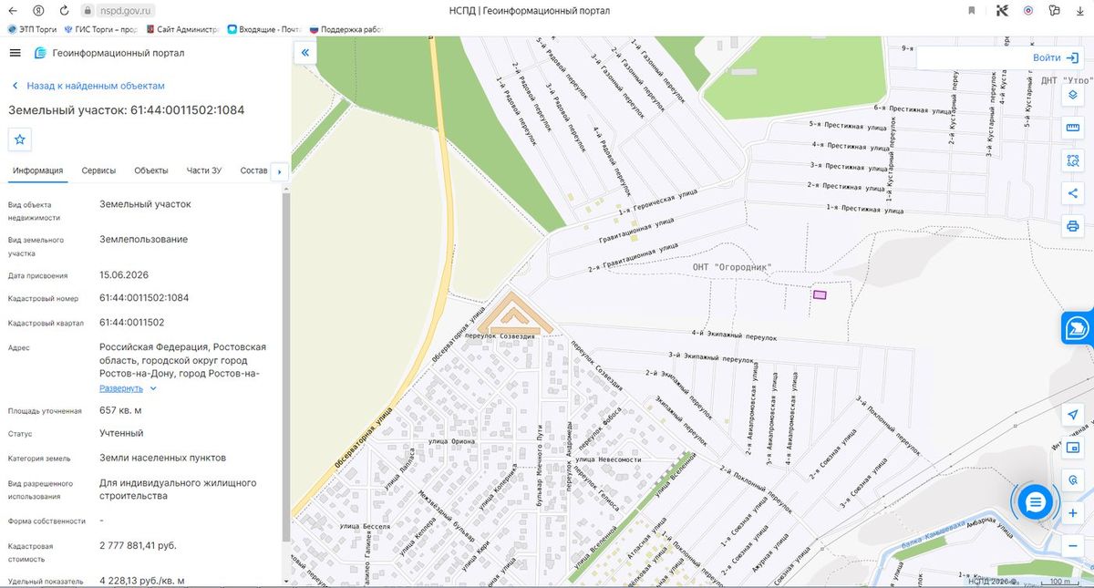
Task: Open the Состав tab
Action: (254, 170)
